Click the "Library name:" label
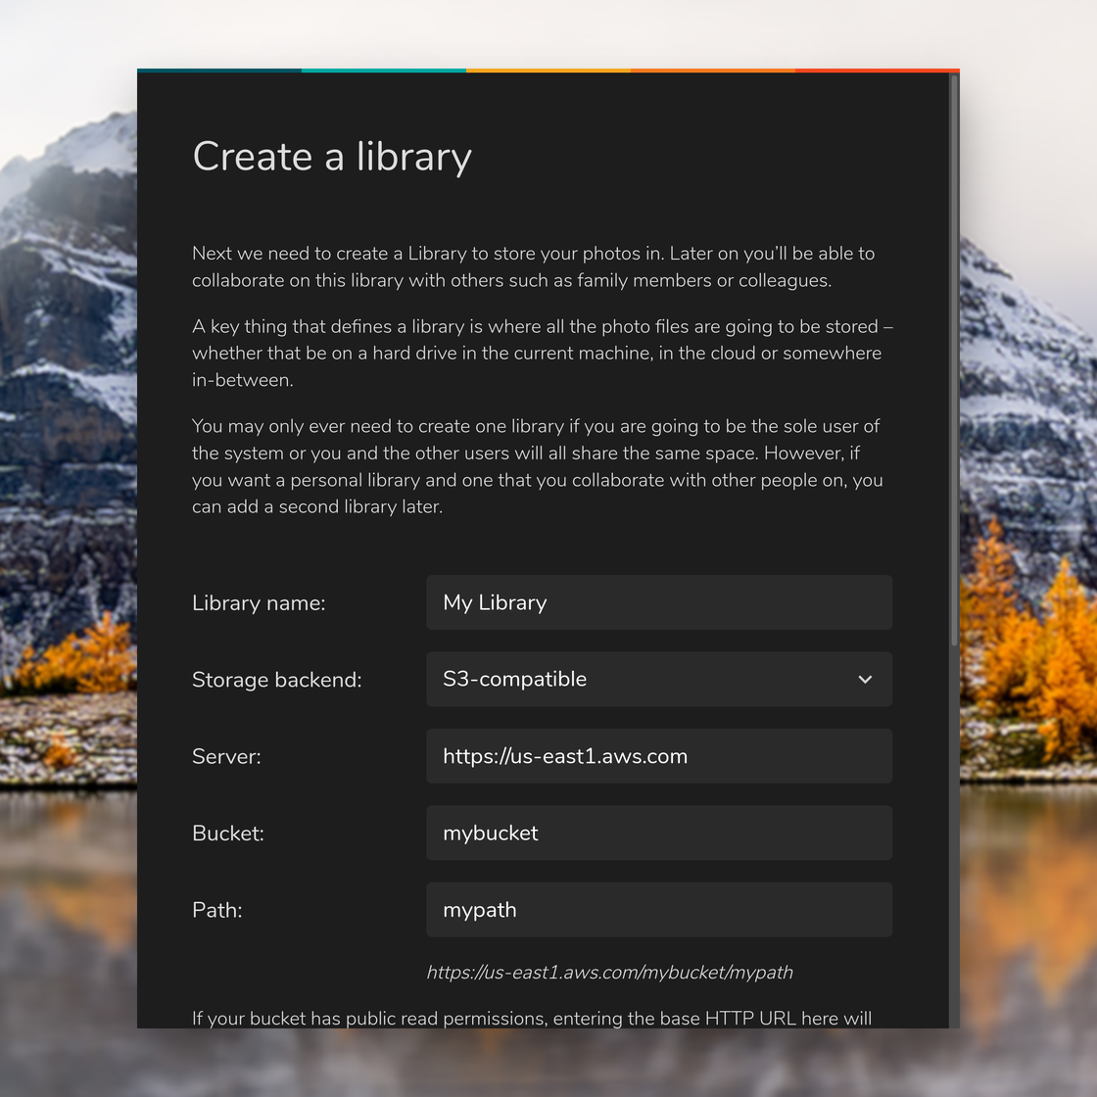The image size is (1097, 1097). click(x=259, y=603)
